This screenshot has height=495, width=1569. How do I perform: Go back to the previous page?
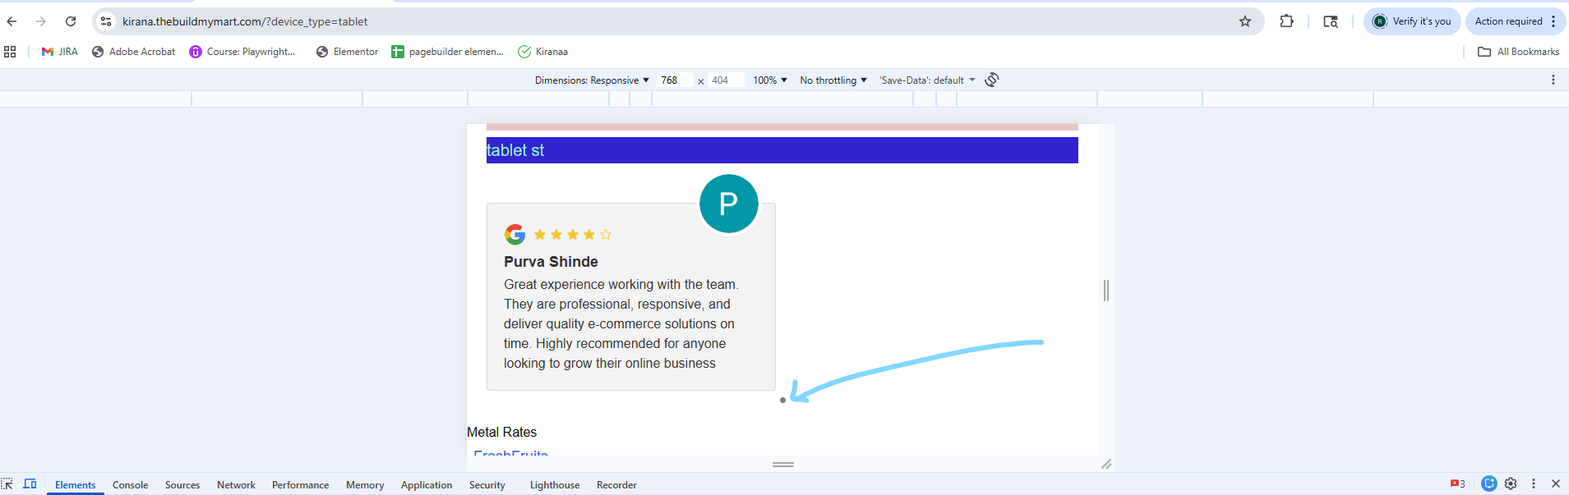[x=12, y=21]
